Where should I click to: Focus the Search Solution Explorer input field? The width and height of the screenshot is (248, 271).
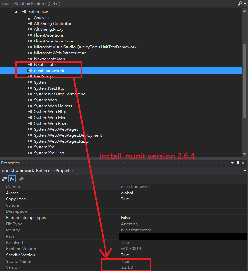point(119,4)
